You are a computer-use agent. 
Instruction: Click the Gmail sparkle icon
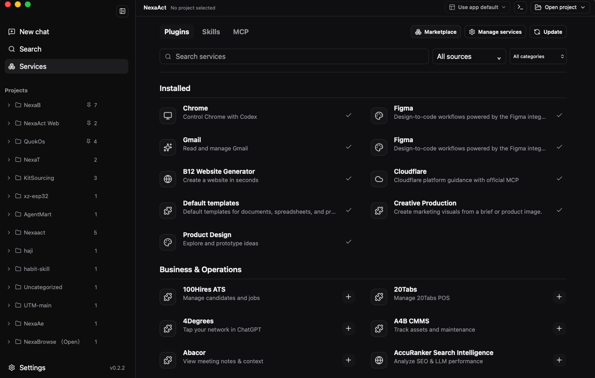(168, 147)
